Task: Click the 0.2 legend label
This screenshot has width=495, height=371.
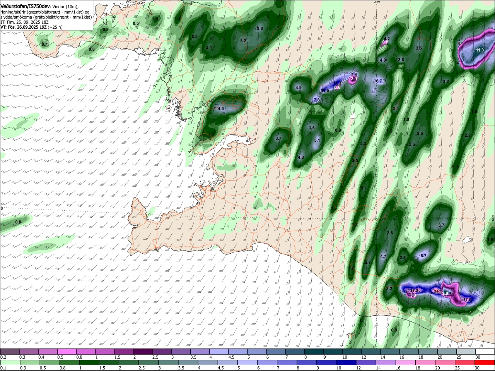Action: pyautogui.click(x=3, y=357)
